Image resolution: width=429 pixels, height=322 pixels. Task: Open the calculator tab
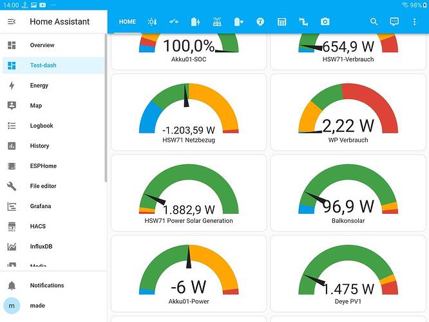pyautogui.click(x=281, y=22)
